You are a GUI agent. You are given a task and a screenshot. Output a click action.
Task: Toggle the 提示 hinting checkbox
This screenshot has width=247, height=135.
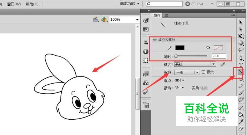203,72
